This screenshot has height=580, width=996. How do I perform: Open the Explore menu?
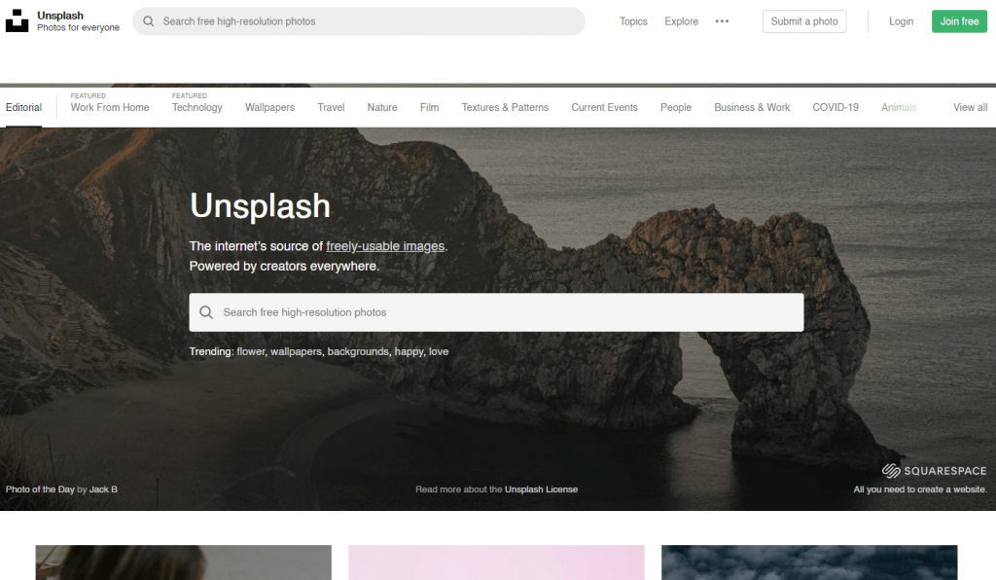(x=681, y=21)
